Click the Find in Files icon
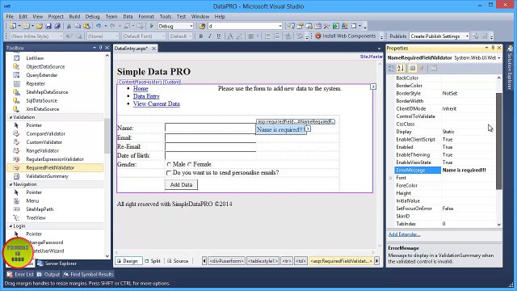This screenshot has width=517, height=291. click(202, 26)
